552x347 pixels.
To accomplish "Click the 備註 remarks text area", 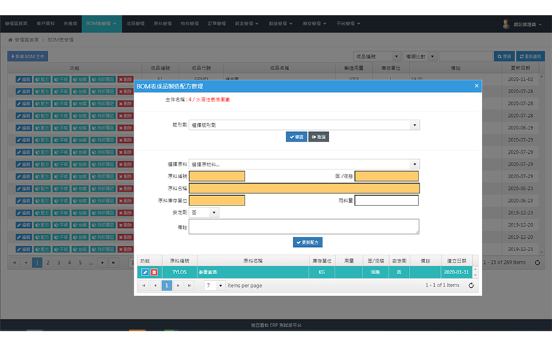I will pyautogui.click(x=304, y=227).
